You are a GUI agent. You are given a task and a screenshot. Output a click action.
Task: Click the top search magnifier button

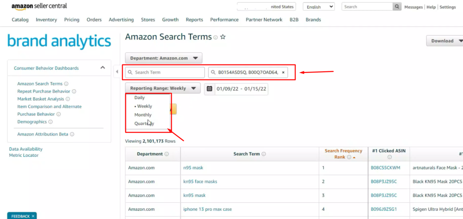click(x=397, y=6)
